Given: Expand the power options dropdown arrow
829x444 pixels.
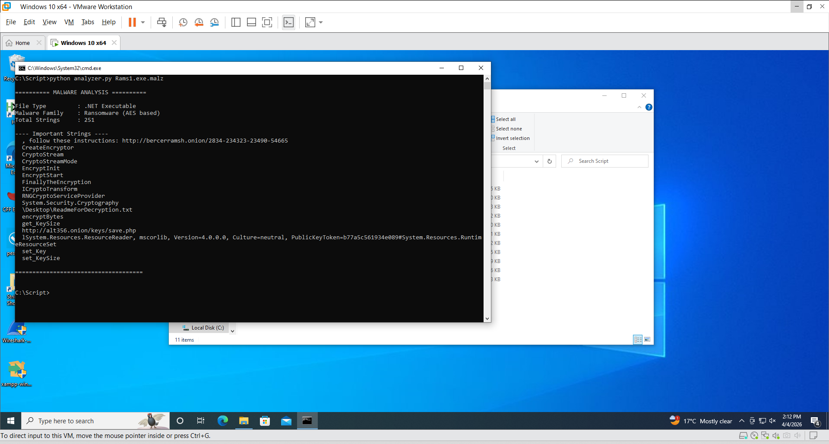Looking at the screenshot, I should tap(143, 22).
